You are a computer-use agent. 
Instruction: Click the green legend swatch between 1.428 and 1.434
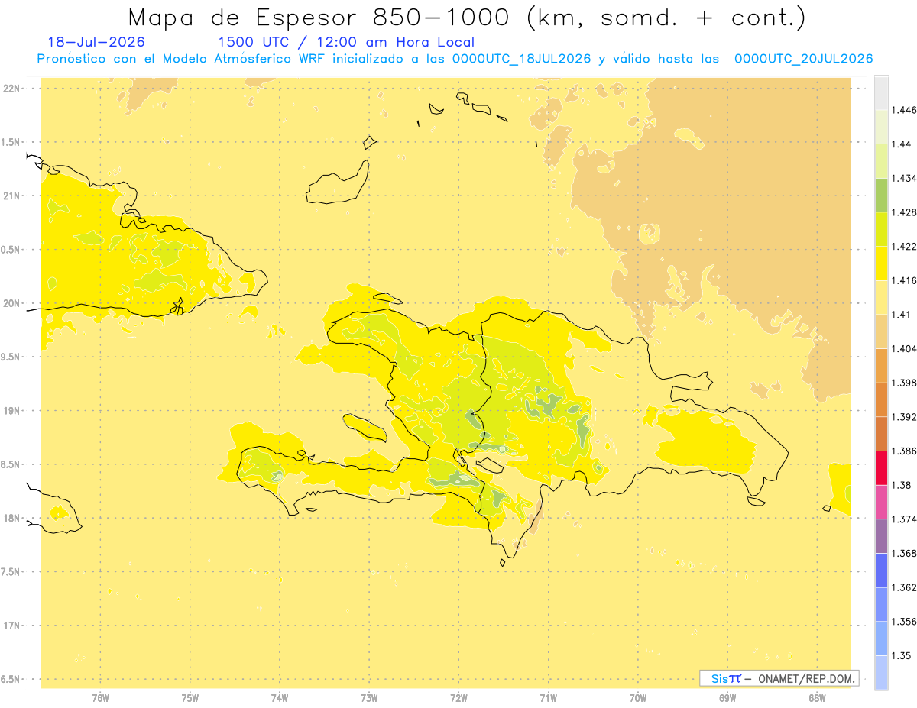click(x=881, y=196)
